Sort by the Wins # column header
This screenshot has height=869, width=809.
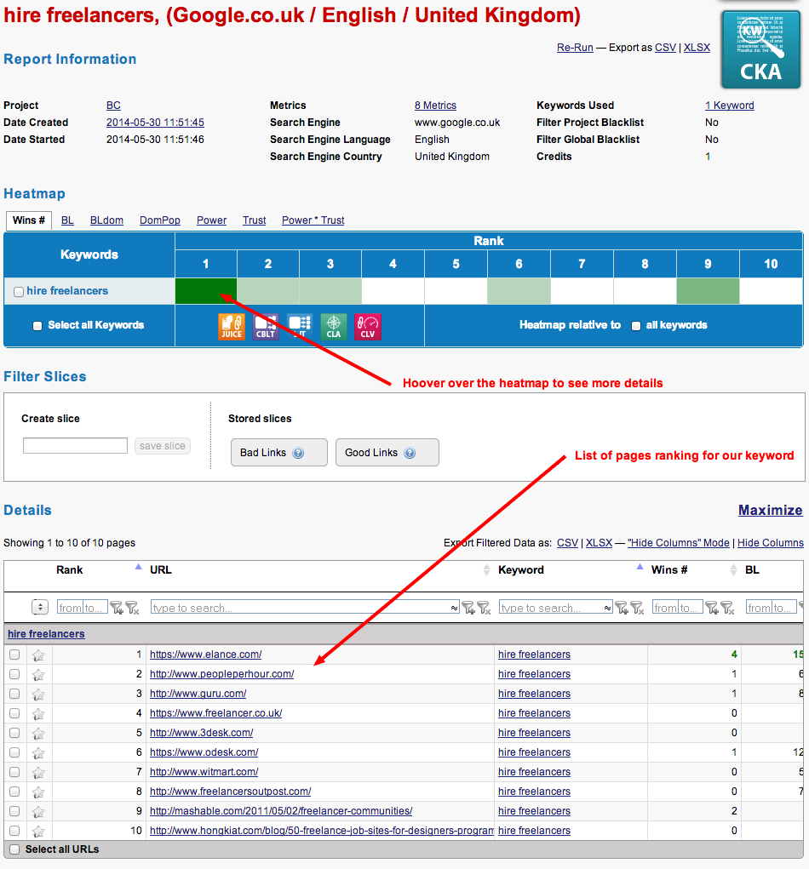[669, 569]
